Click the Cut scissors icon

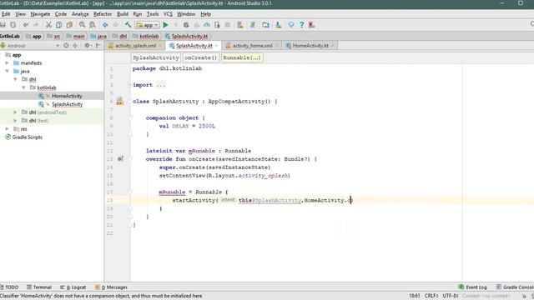(48, 25)
